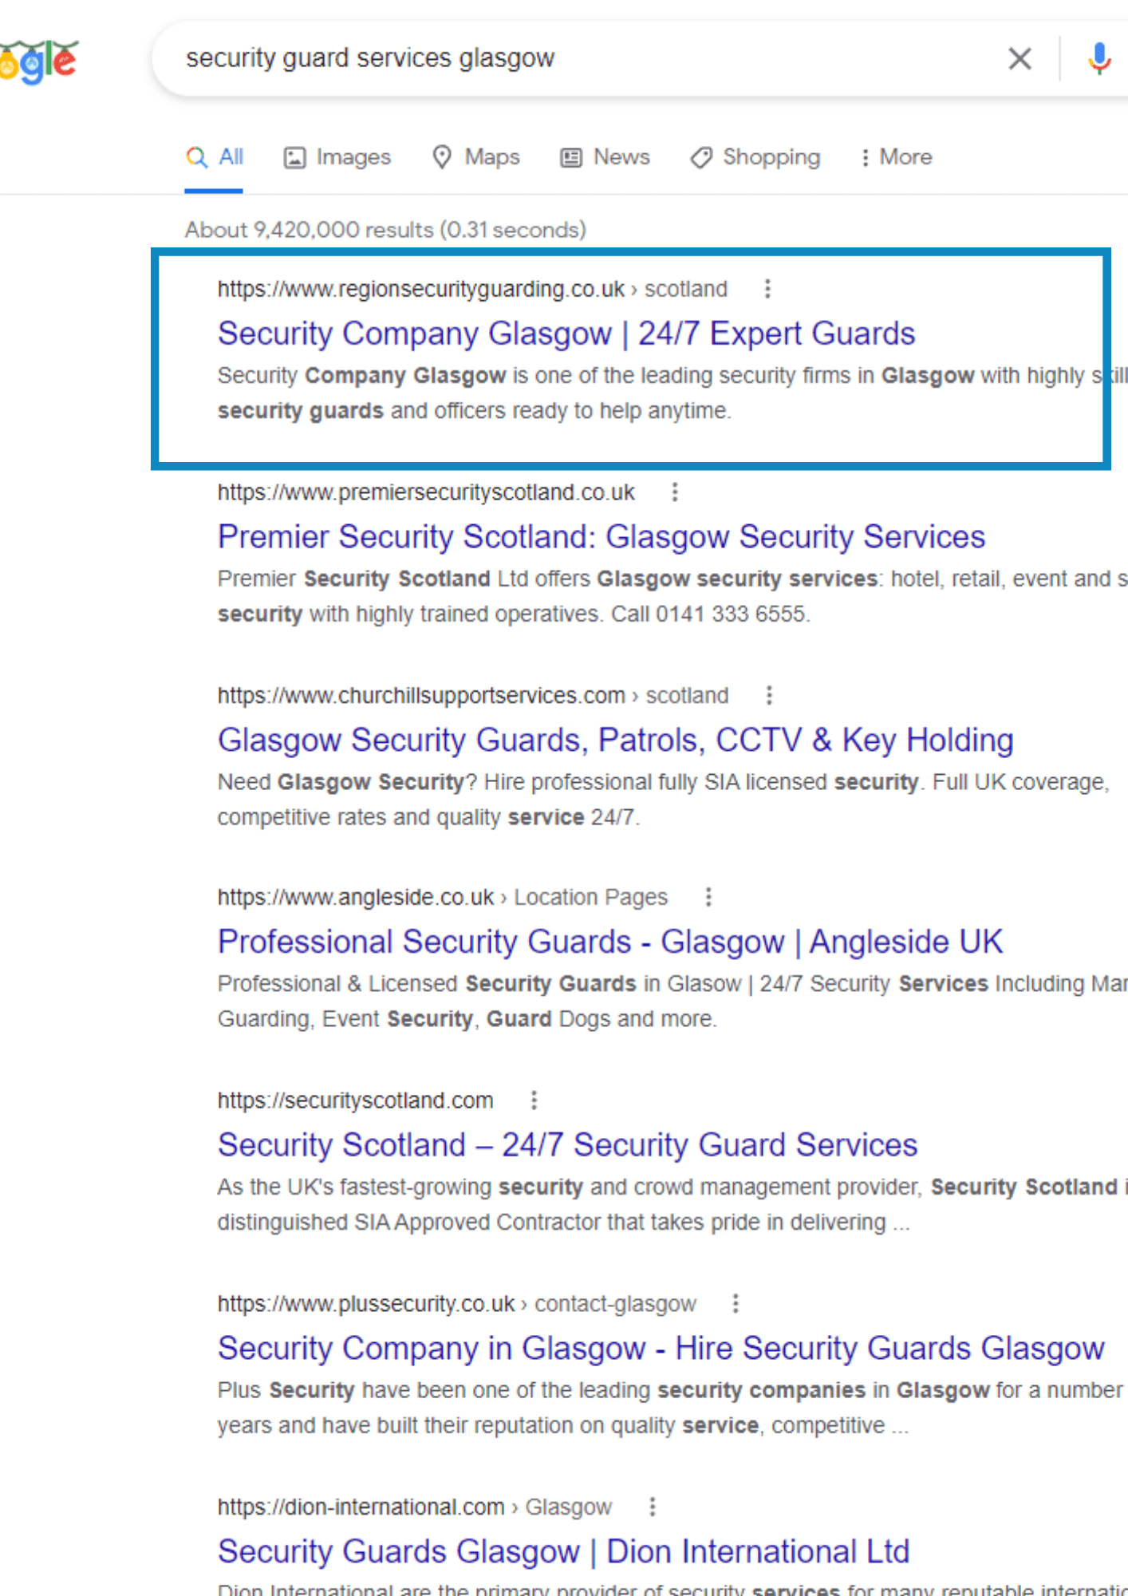Switch to the Images tab
1128x1596 pixels.
337,157
